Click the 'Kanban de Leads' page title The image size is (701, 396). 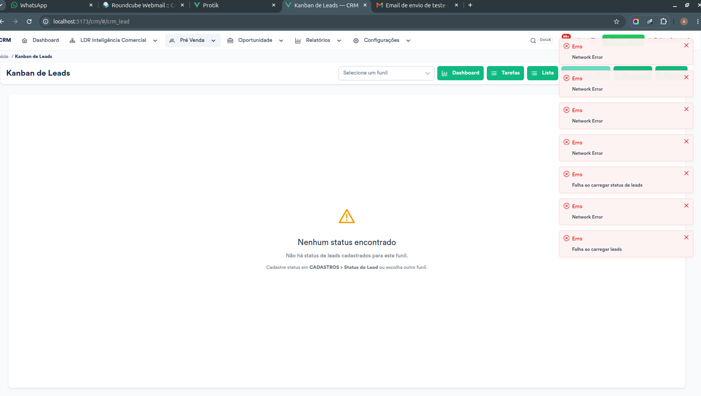point(38,73)
